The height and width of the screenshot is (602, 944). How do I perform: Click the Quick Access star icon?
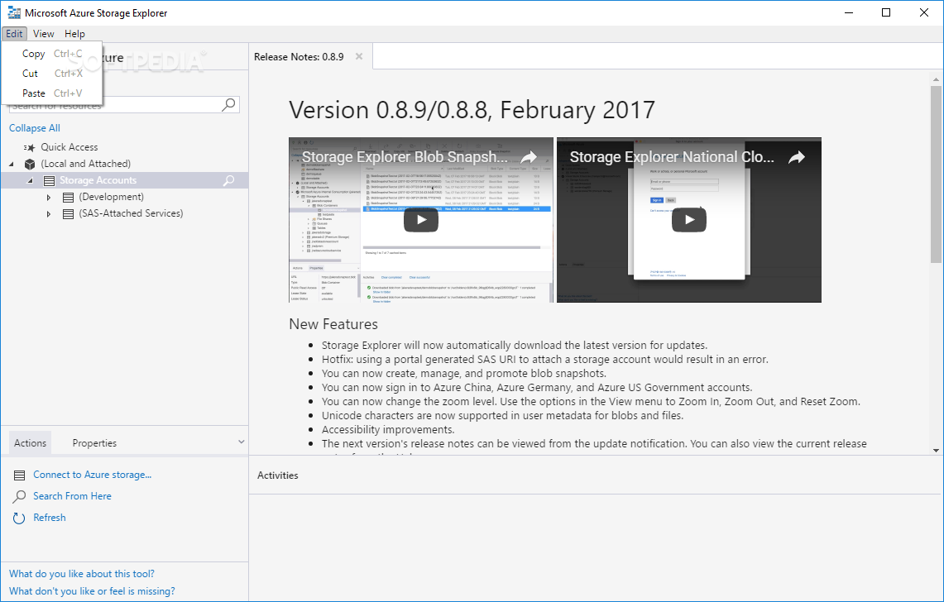tap(29, 147)
